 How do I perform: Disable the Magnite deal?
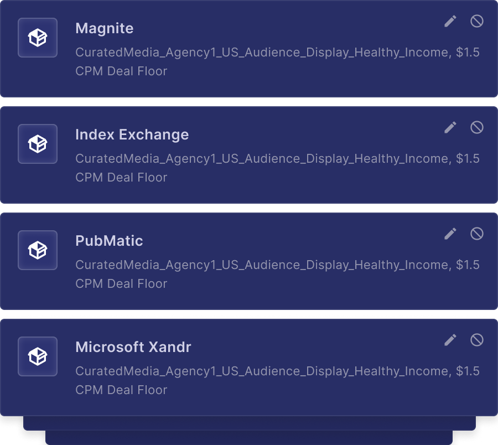pyautogui.click(x=476, y=21)
